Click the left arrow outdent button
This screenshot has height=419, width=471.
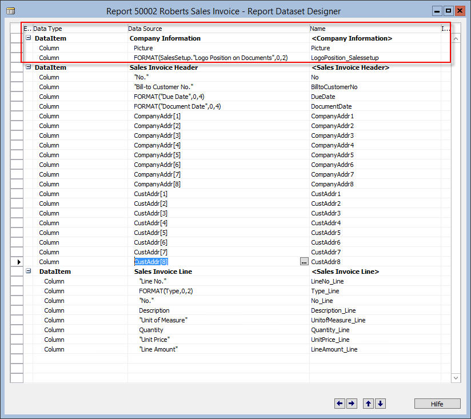click(x=340, y=404)
